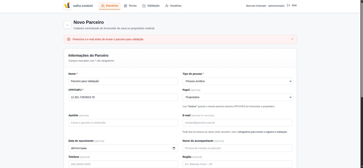Switch to the Validação tab
This screenshot has width=363, height=168.
[151, 6]
